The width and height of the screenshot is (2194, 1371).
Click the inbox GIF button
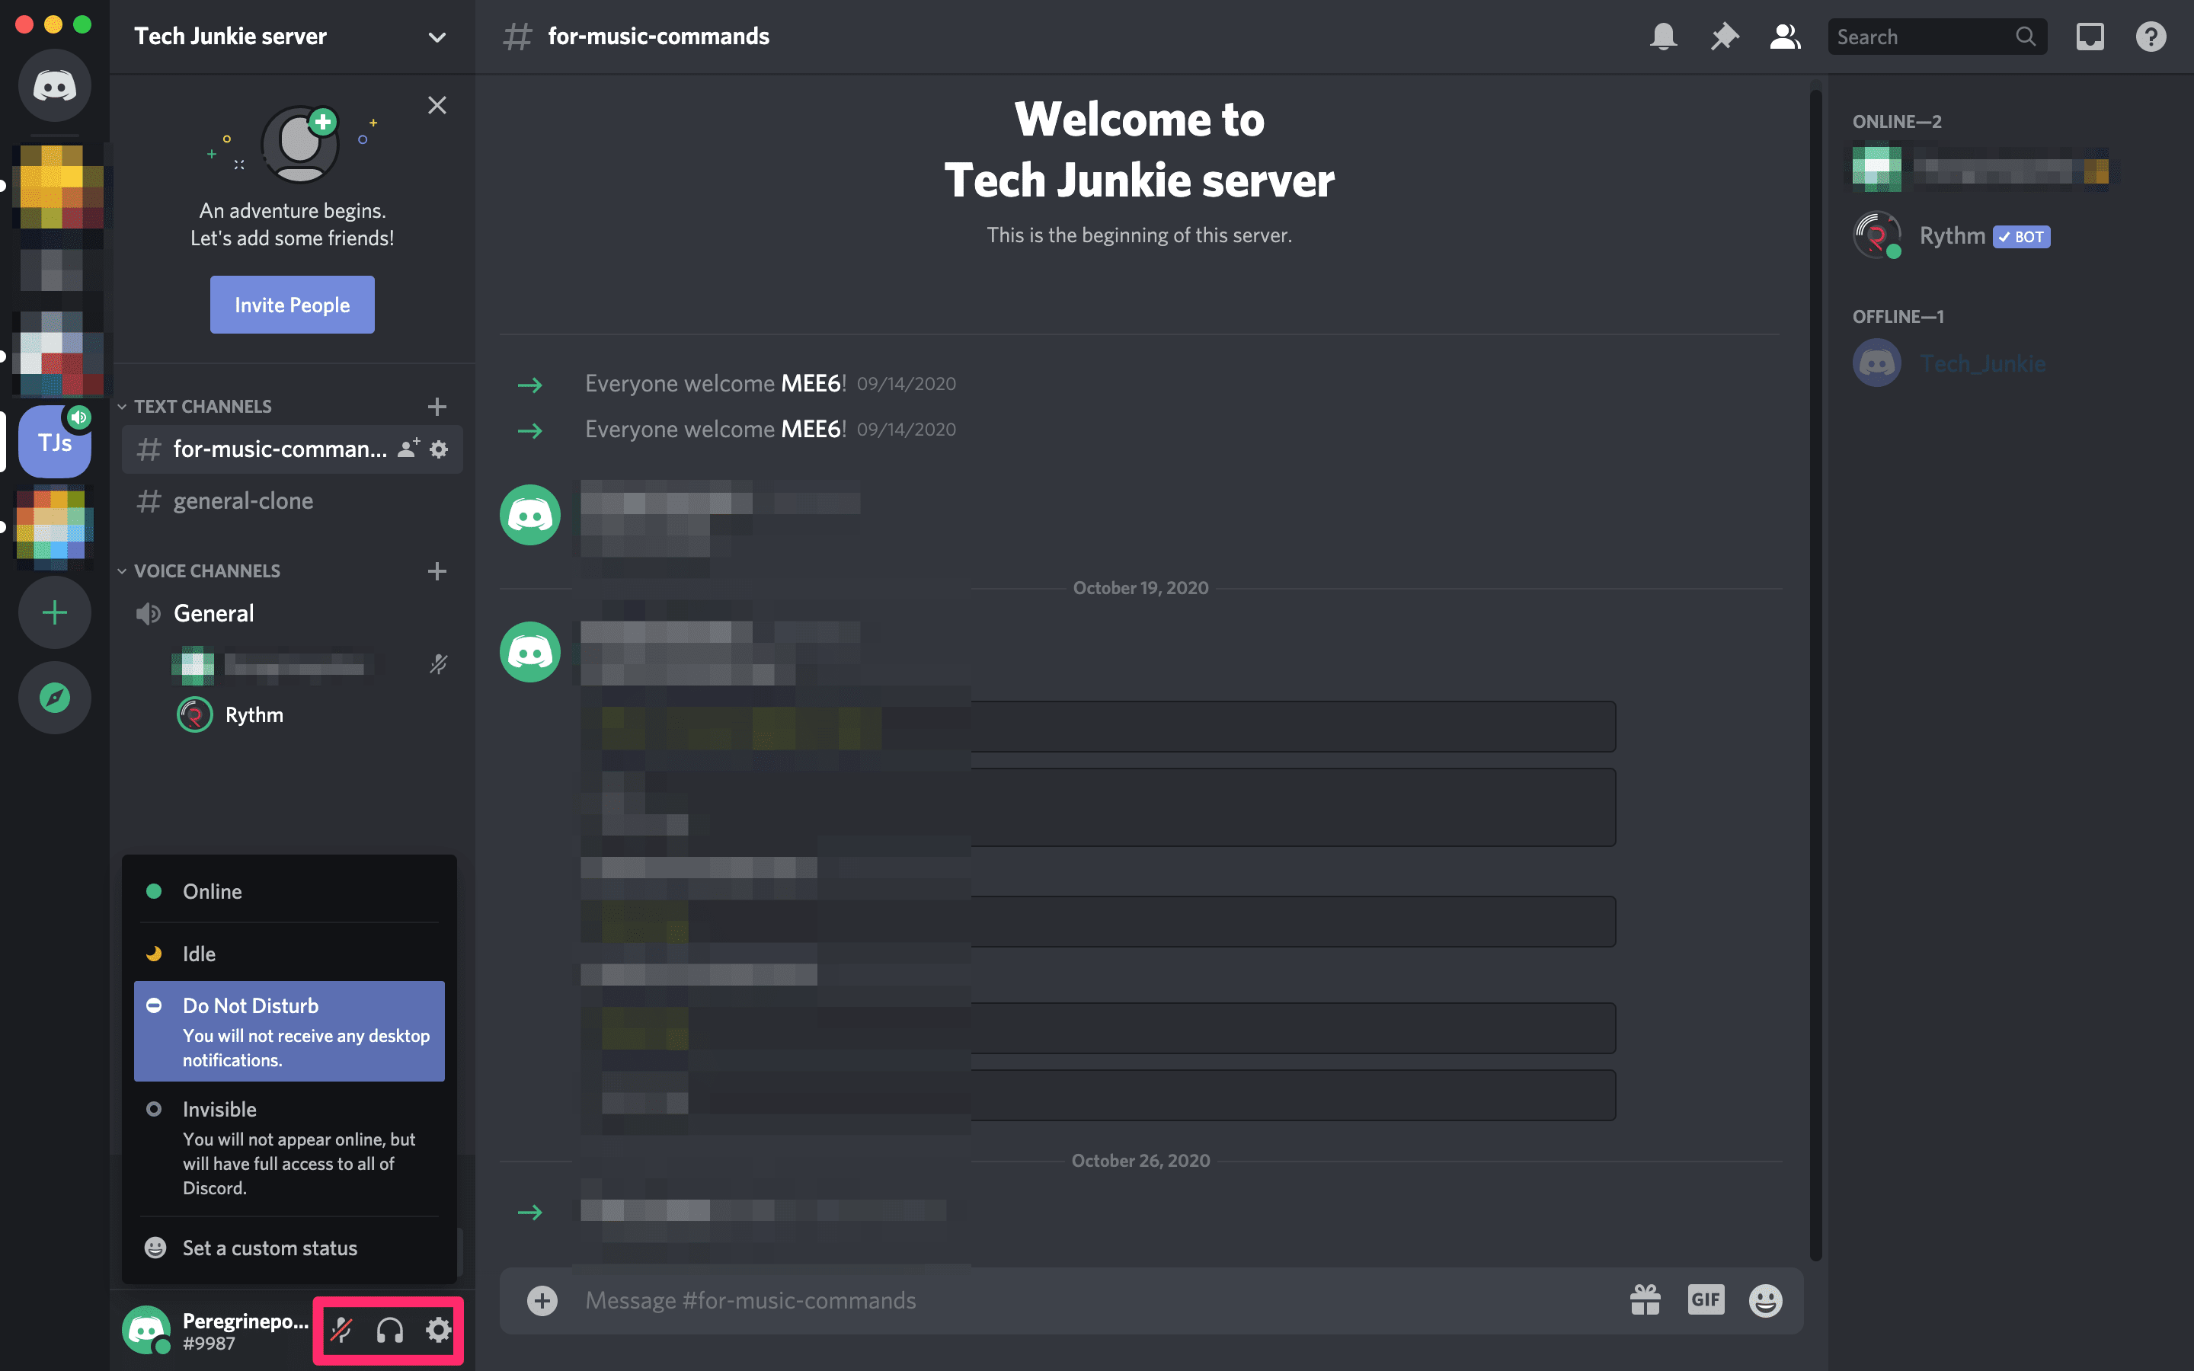1704,1300
